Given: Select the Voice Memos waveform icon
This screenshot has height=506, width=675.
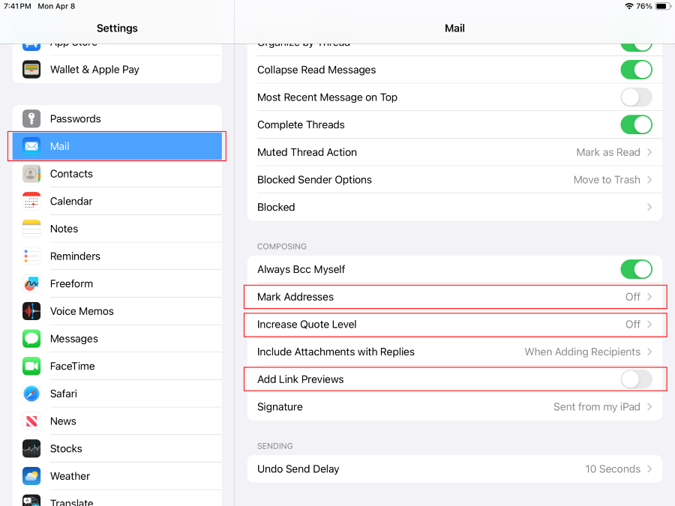Looking at the screenshot, I should tap(31, 311).
